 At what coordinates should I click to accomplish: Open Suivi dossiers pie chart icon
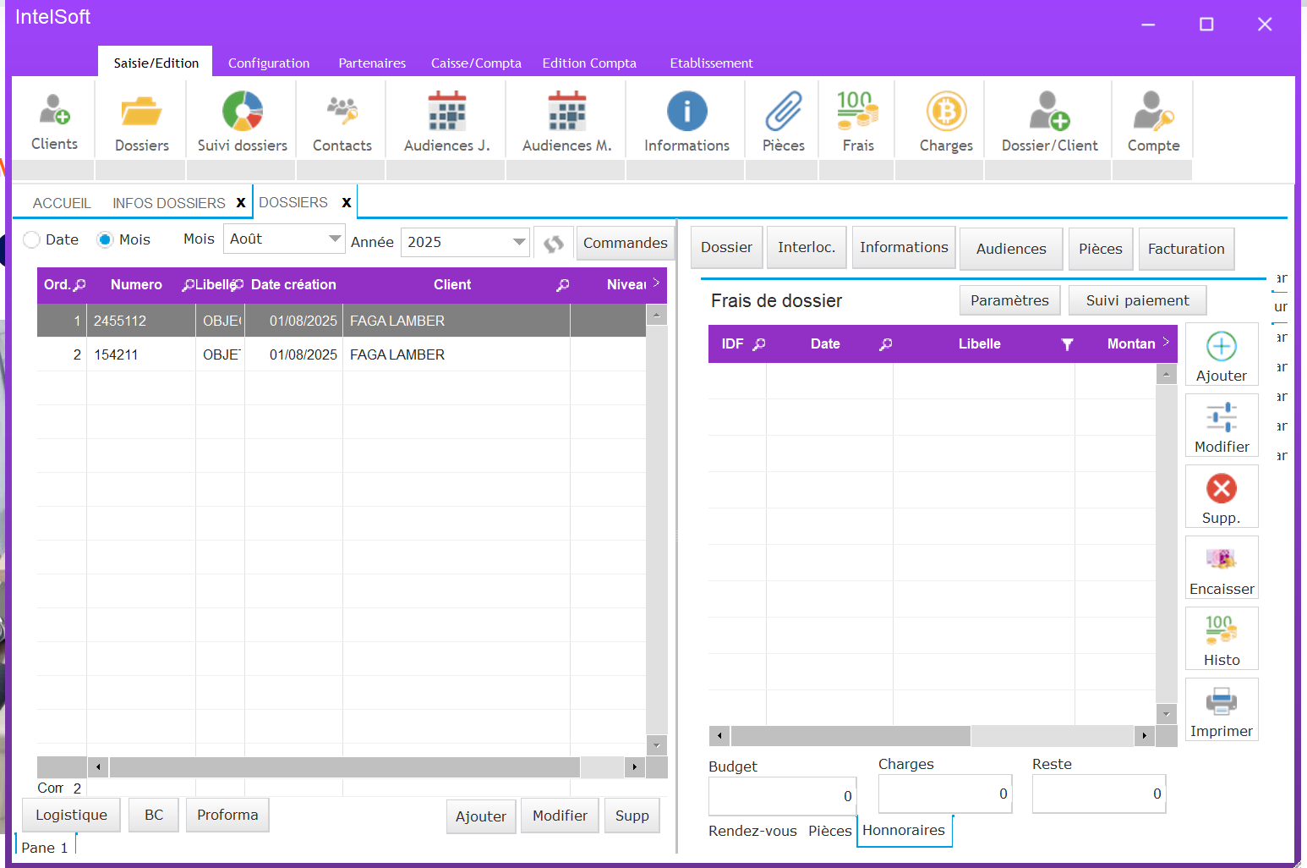point(243,112)
